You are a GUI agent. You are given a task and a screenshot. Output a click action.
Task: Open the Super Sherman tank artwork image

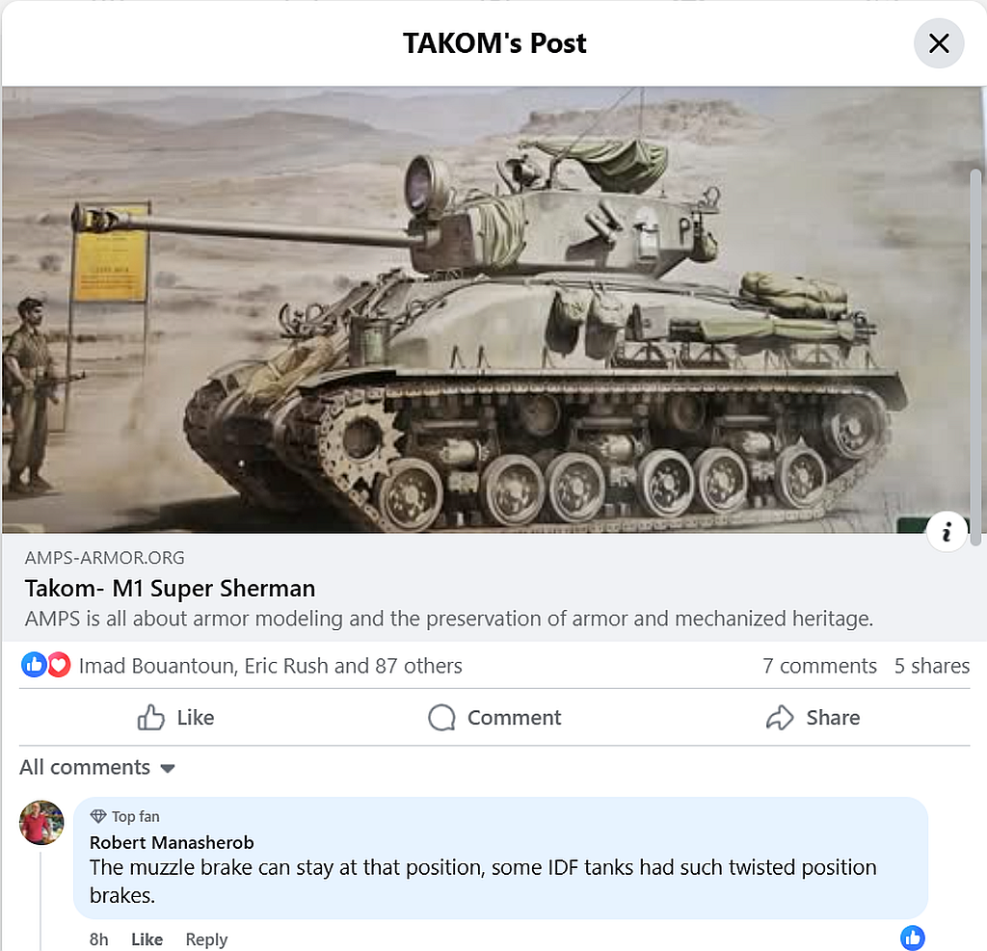(x=482, y=308)
